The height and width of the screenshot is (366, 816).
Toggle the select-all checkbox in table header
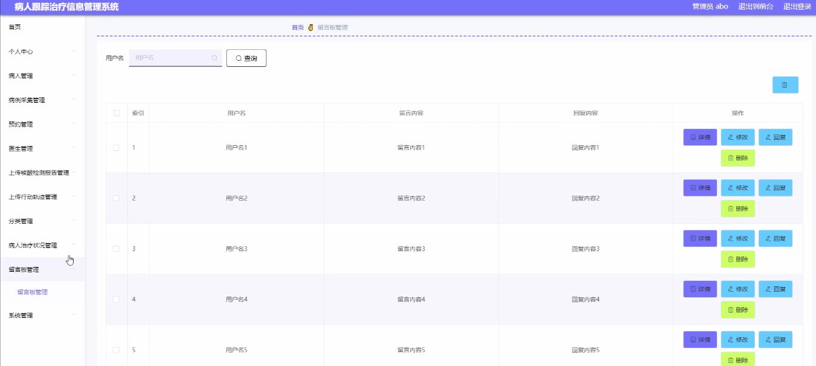117,113
